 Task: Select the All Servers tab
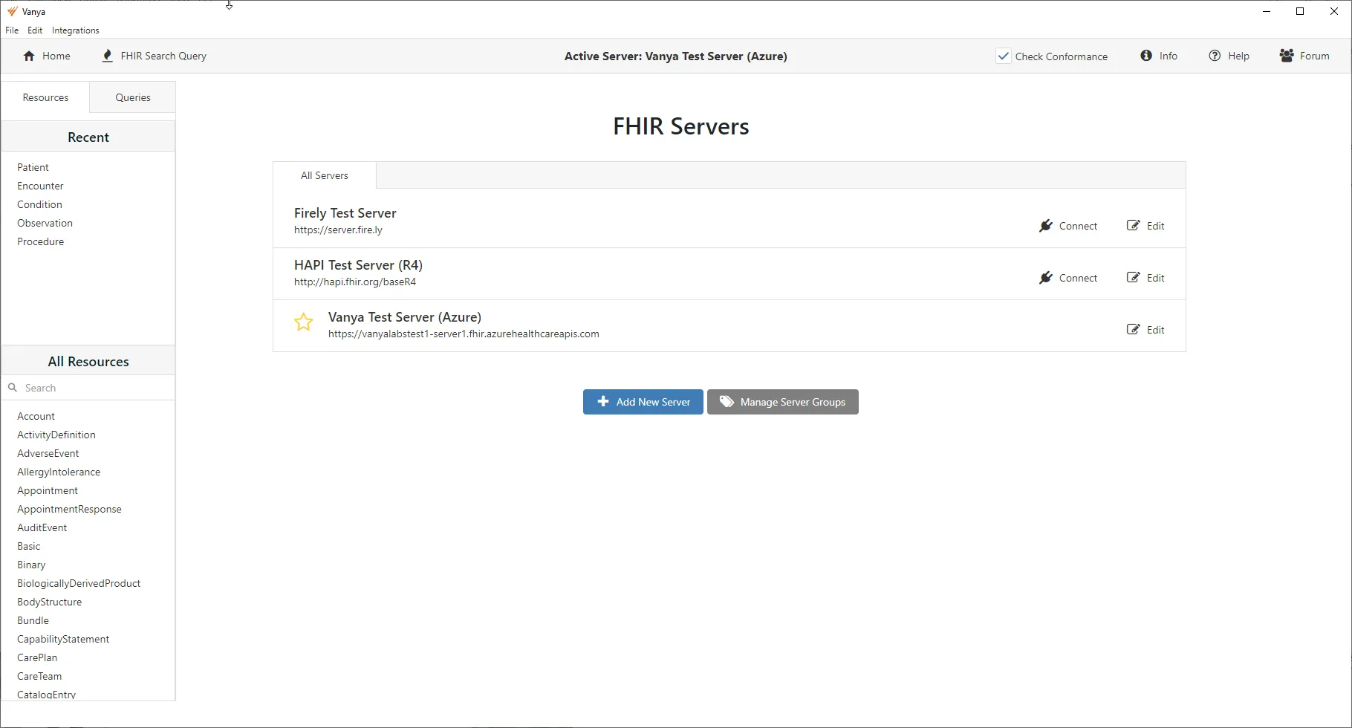(324, 175)
